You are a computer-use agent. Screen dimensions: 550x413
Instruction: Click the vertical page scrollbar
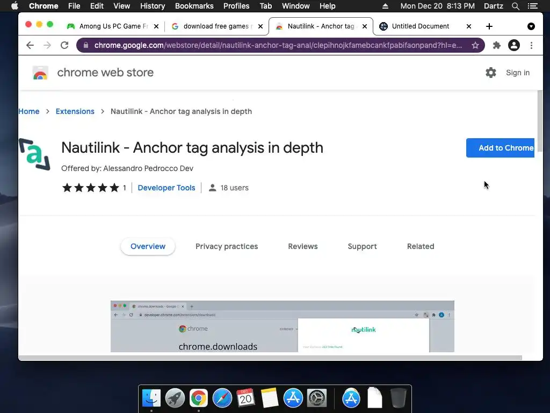[x=540, y=121]
